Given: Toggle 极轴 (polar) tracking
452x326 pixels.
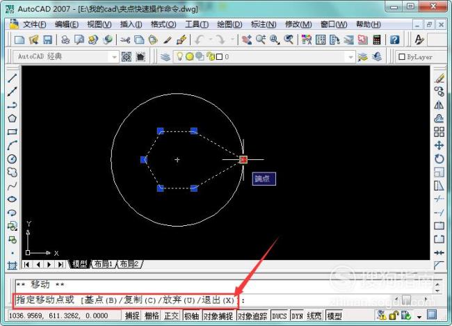Looking at the screenshot, I should pyautogui.click(x=191, y=316).
